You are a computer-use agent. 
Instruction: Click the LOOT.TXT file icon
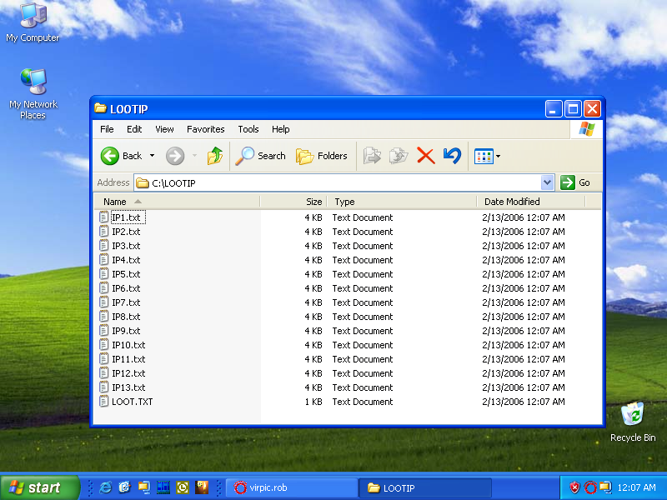coord(103,402)
